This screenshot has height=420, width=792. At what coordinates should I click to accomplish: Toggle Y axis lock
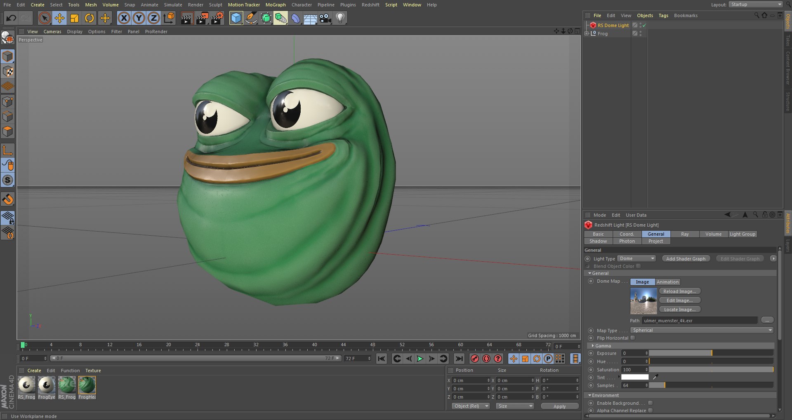(x=139, y=18)
